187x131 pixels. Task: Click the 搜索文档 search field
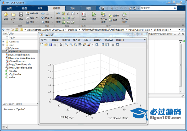156,8
